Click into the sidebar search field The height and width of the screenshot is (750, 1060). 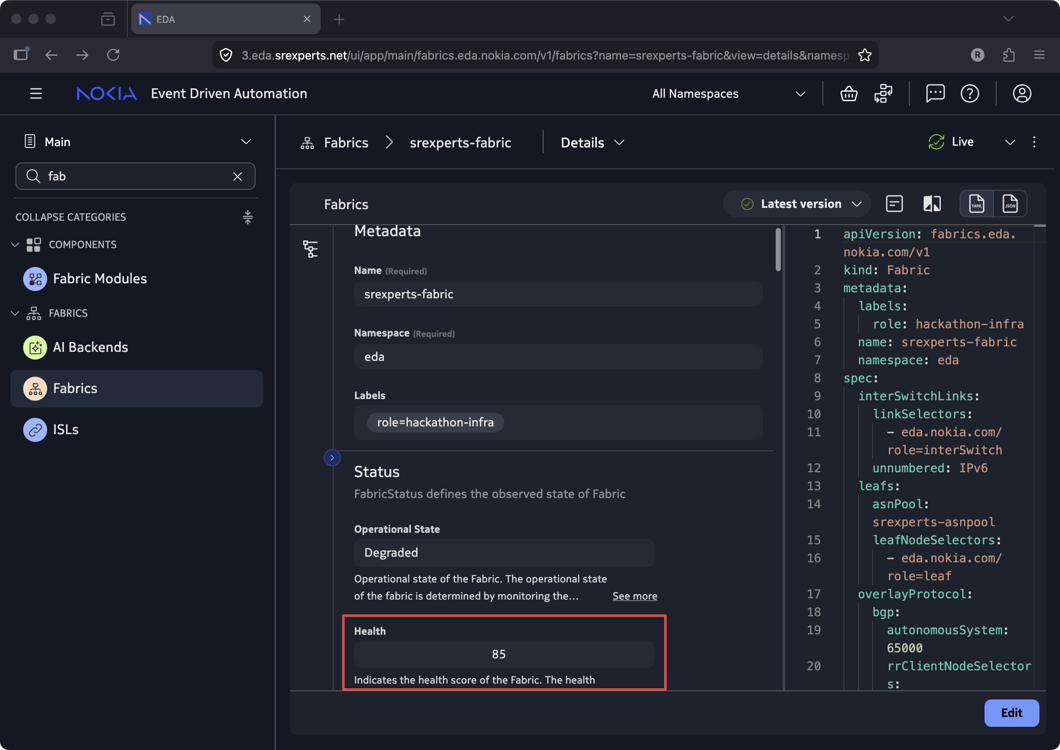tap(135, 177)
